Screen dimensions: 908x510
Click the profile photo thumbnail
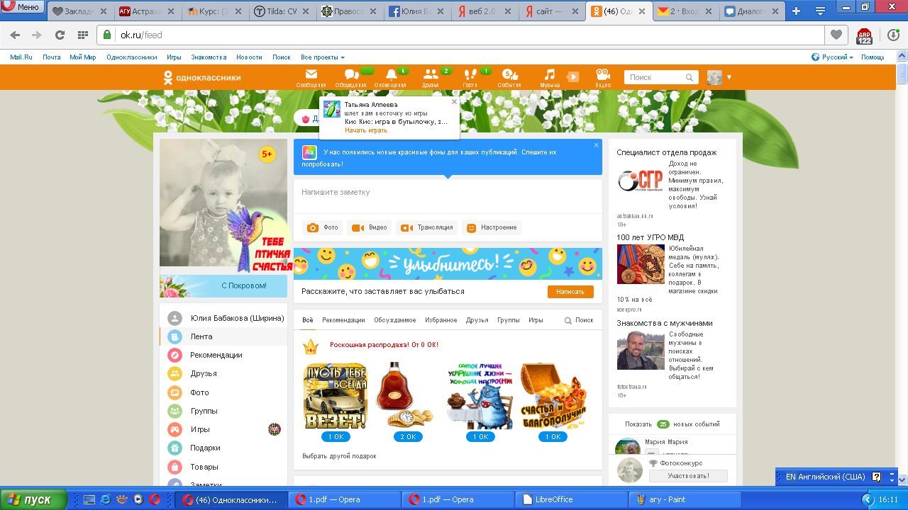tap(223, 203)
